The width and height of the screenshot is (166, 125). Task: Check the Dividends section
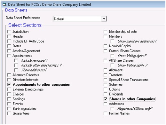[x=106, y=94]
